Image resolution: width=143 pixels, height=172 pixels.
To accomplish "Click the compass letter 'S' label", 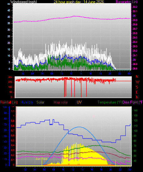I will (137, 87).
